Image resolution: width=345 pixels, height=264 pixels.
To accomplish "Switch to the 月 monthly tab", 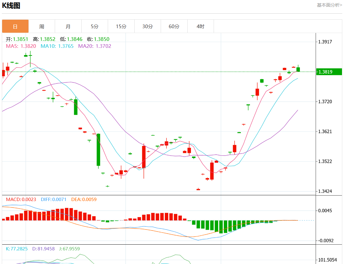I will pos(68,26).
